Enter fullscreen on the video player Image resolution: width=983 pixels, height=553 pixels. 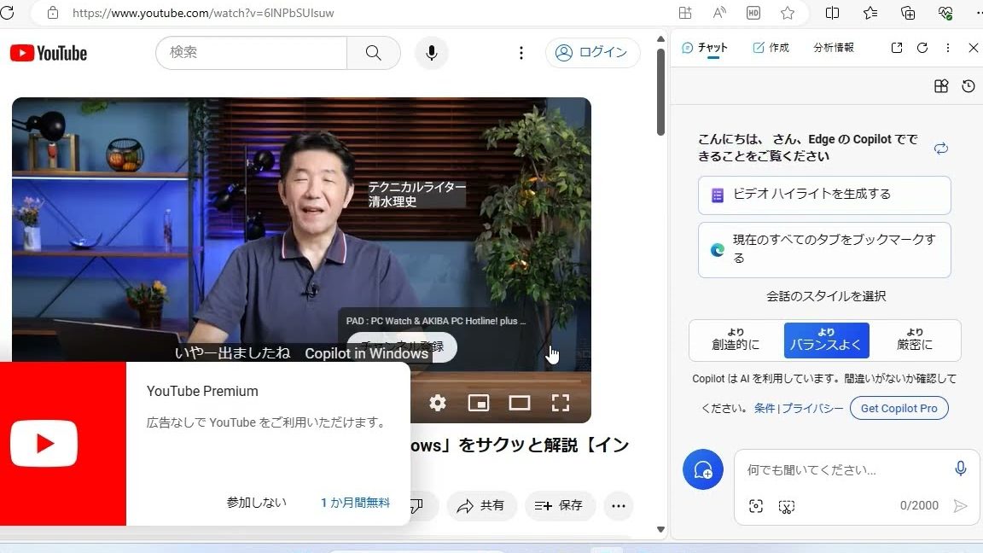(561, 403)
